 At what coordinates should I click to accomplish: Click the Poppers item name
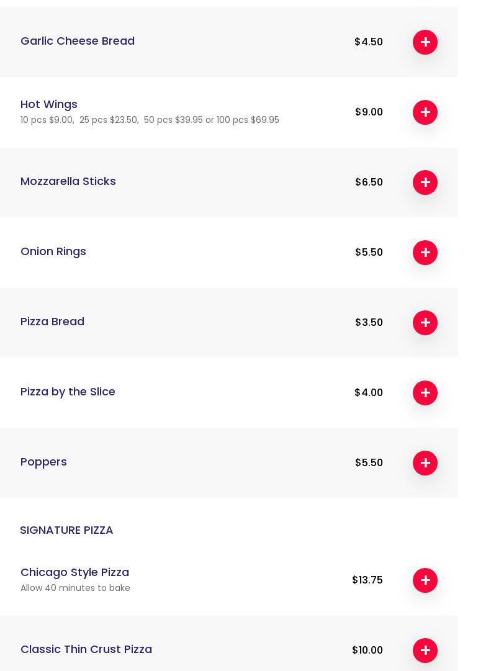43,462
